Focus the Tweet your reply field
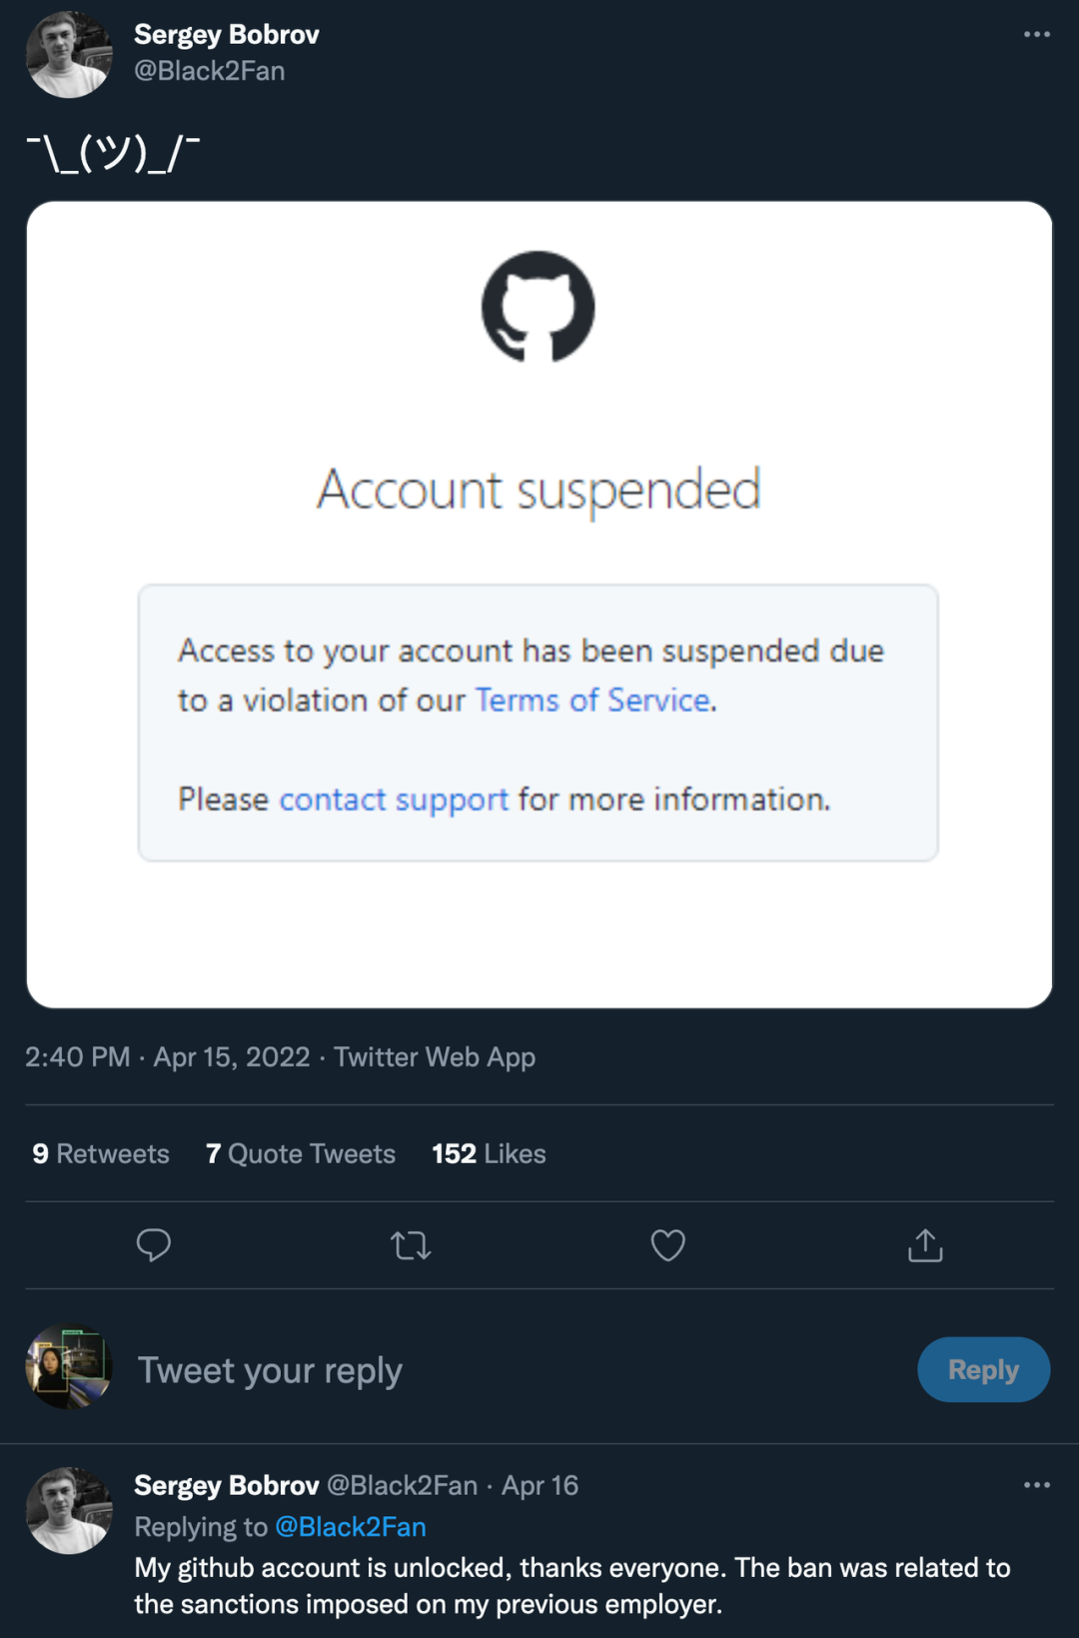Image resolution: width=1079 pixels, height=1638 pixels. pyautogui.click(x=500, y=1370)
